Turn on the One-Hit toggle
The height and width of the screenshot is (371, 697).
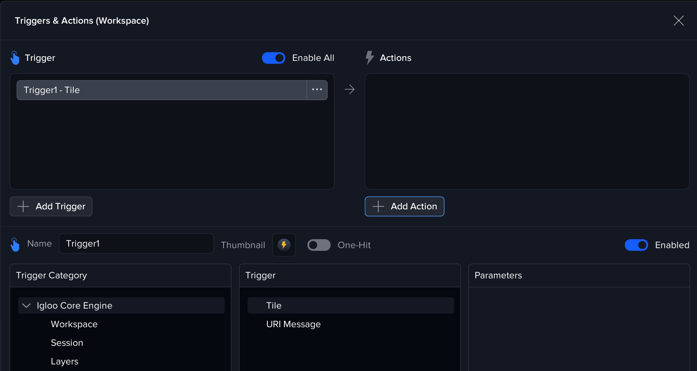tap(319, 245)
